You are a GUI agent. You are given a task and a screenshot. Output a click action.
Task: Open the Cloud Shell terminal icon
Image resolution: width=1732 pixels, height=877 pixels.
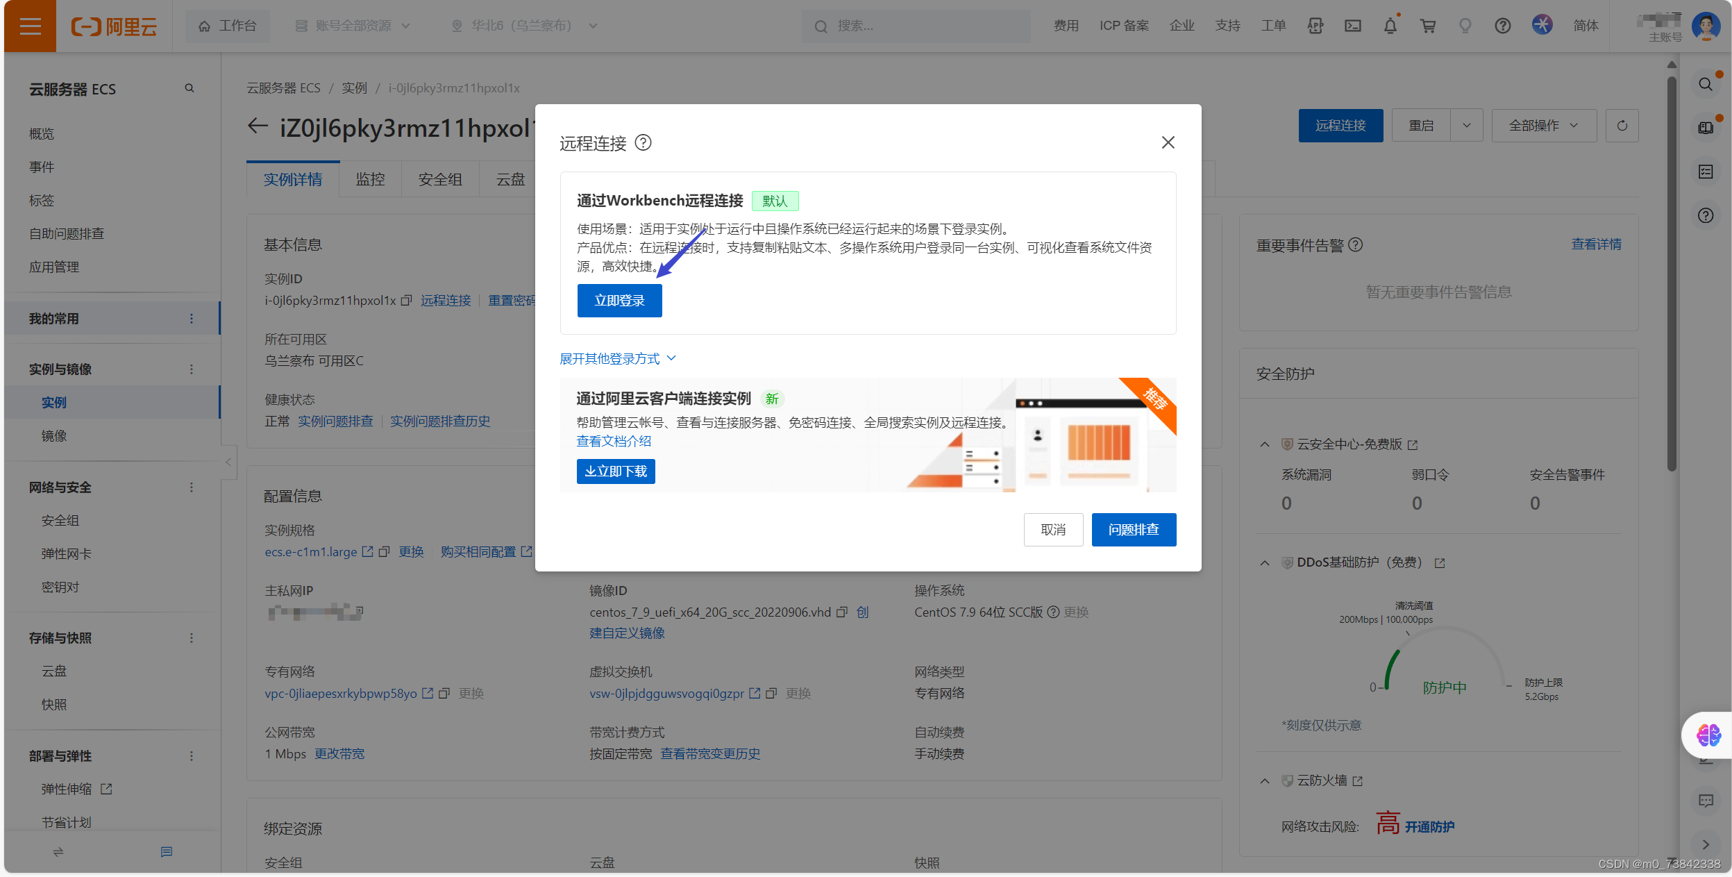click(1352, 26)
